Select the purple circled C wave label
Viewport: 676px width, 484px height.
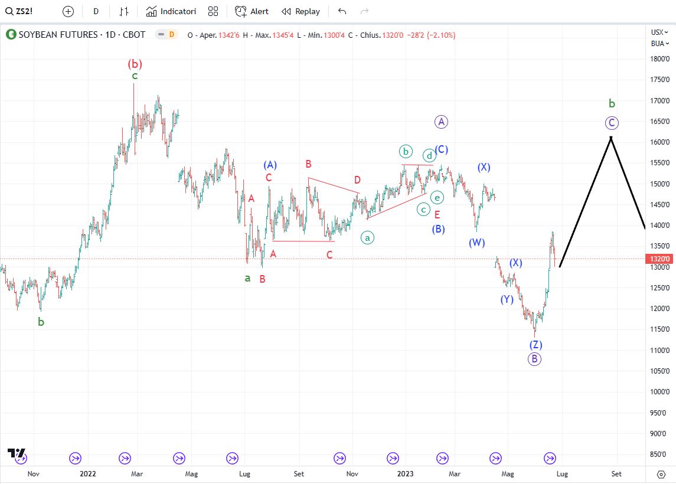click(x=612, y=123)
